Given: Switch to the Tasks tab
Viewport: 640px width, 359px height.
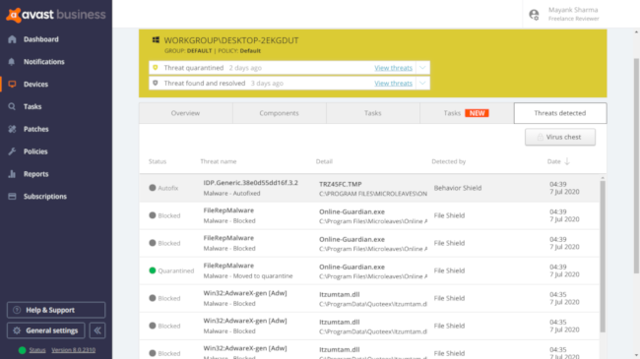Looking at the screenshot, I should click(x=372, y=113).
